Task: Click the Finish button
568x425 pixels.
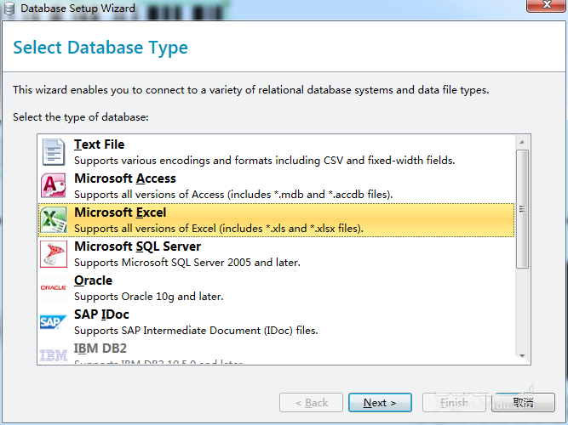Action: pyautogui.click(x=453, y=402)
